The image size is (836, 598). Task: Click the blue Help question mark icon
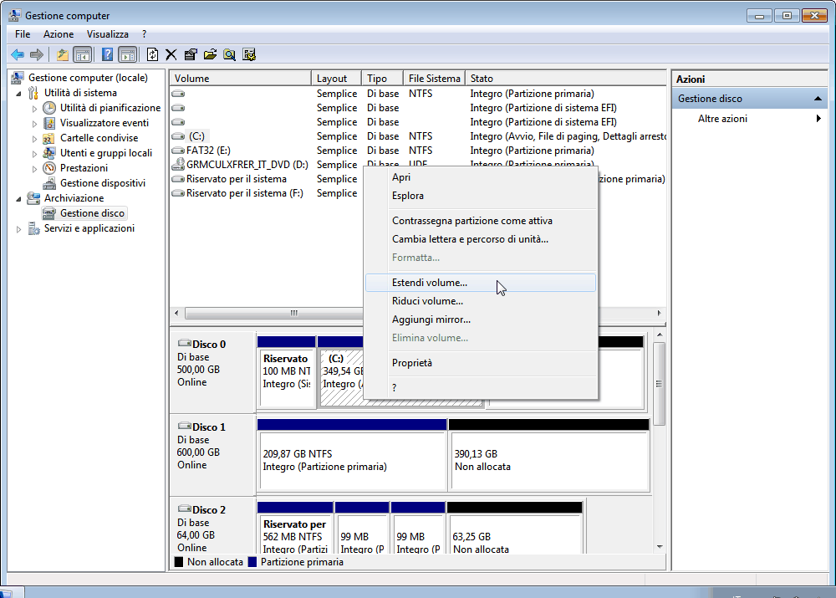coord(107,54)
